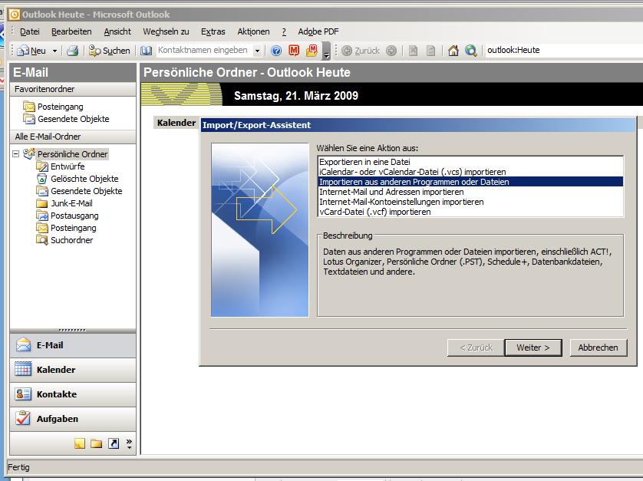Click the web search globe icon
Image resolution: width=643 pixels, height=481 pixels.
pyautogui.click(x=471, y=51)
